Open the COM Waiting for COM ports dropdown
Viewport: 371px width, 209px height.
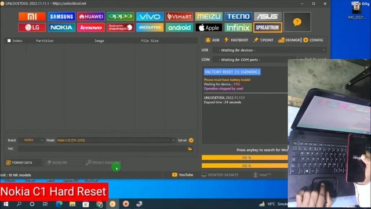point(253,60)
